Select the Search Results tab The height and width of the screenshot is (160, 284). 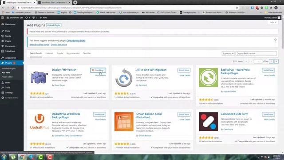pos(36,53)
